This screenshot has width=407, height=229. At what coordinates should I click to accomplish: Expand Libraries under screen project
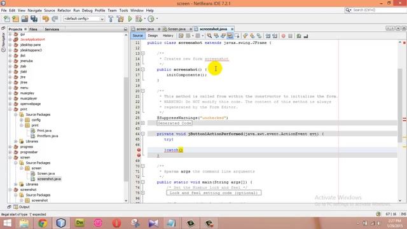(x=16, y=184)
